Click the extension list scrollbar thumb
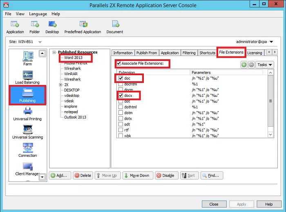This screenshot has height=212, width=286. (270, 101)
